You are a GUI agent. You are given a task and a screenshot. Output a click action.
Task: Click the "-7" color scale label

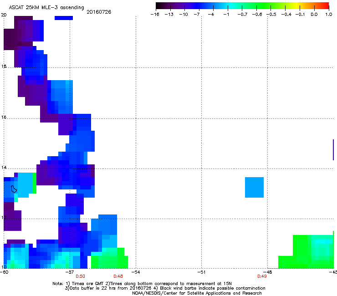click(197, 15)
